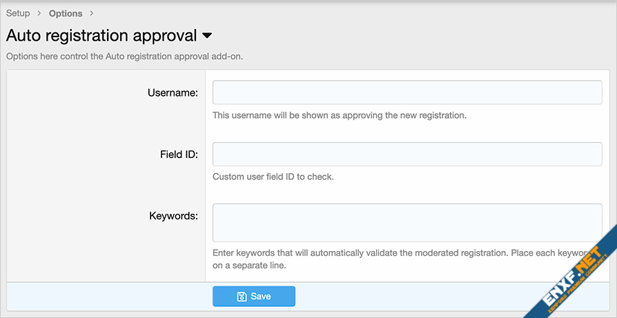The image size is (617, 318).
Task: Click the chevron arrow after Setup
Action: click(x=39, y=13)
